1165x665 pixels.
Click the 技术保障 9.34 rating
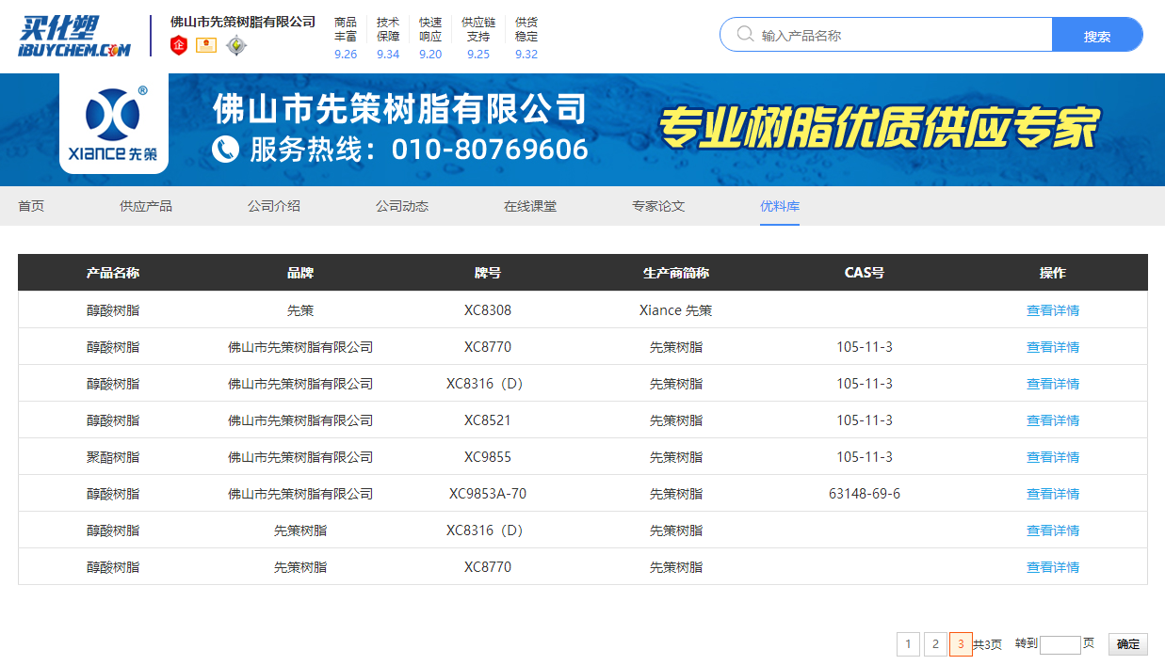click(388, 38)
